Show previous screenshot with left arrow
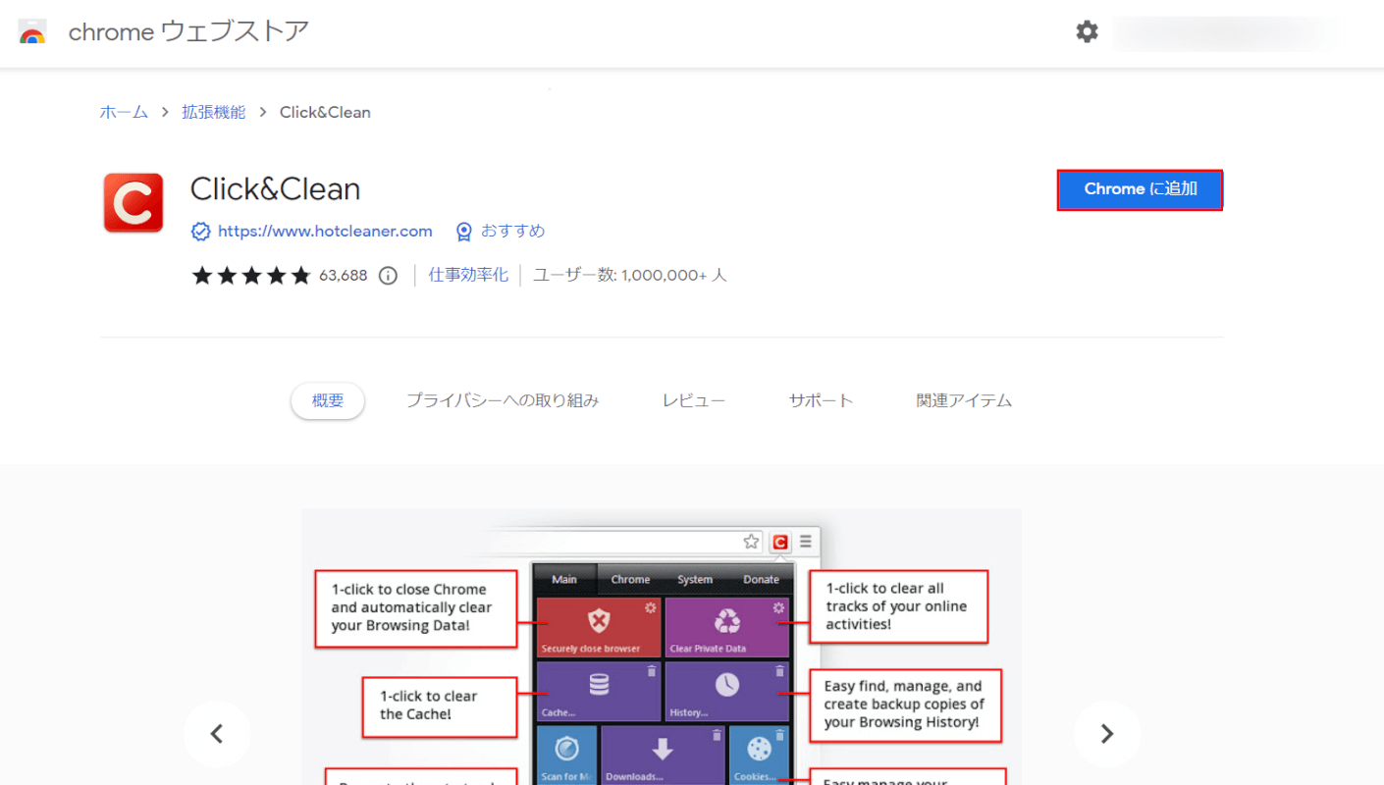Image resolution: width=1384 pixels, height=785 pixels. pyautogui.click(x=217, y=734)
